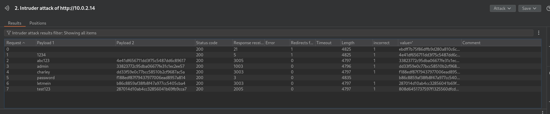
Task: Open the Save dropdown menu
Action: click(529, 8)
